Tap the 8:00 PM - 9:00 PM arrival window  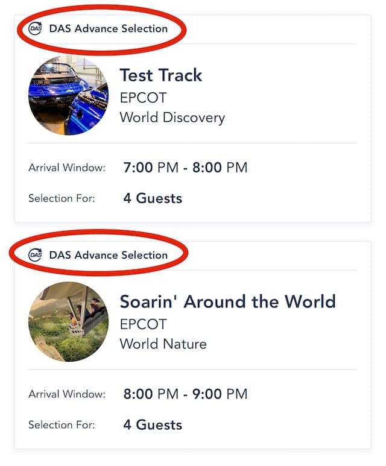185,394
